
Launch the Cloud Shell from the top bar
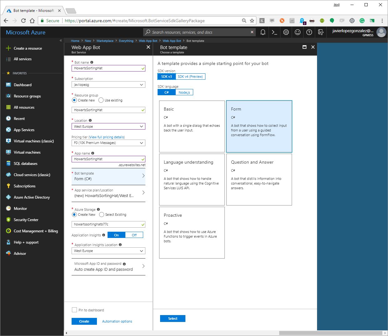274,32
